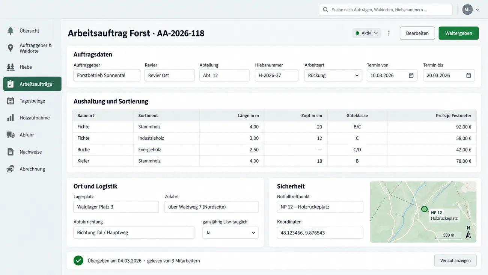Focus the search field for Aufträge

[386, 10]
